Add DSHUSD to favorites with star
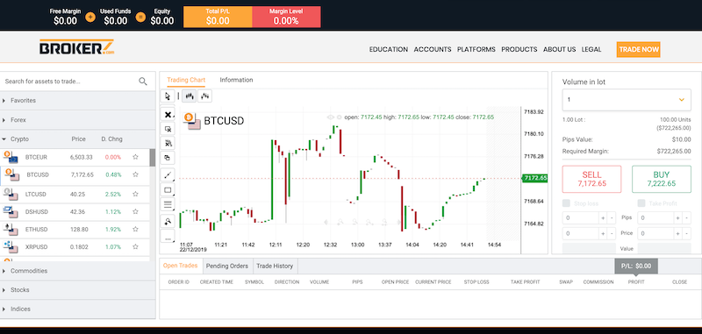The height and width of the screenshot is (334, 702). coord(135,211)
